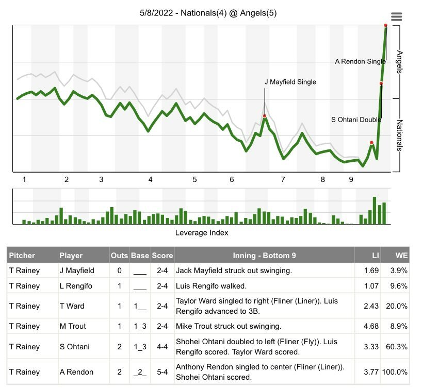Screen dimensions: 423x389
Task: Click the 'Anthony Rendon singled to center' play
Action: (x=260, y=372)
